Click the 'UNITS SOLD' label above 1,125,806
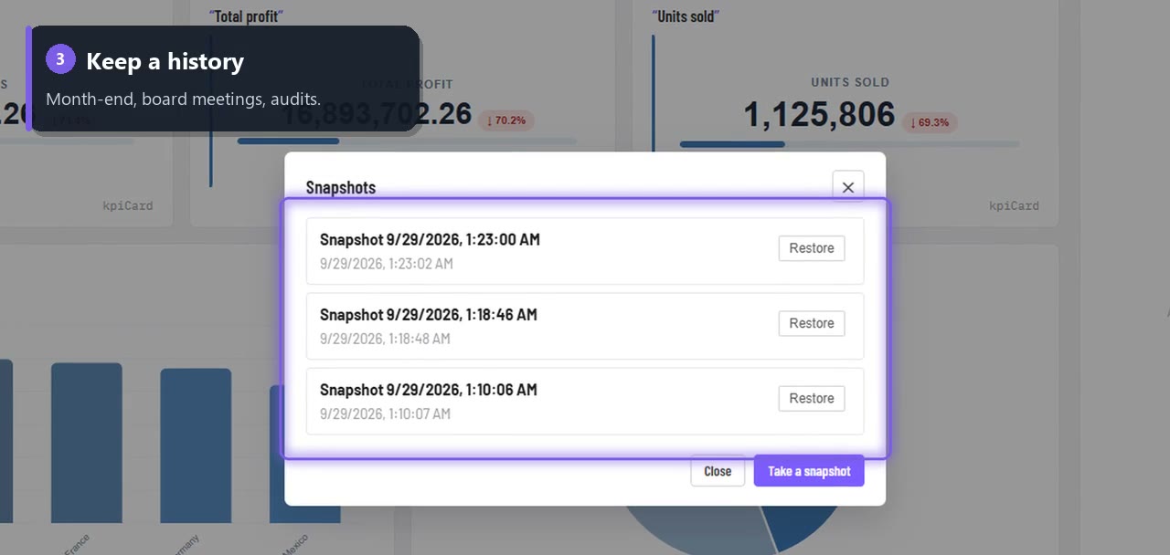The width and height of the screenshot is (1170, 555). [x=850, y=82]
